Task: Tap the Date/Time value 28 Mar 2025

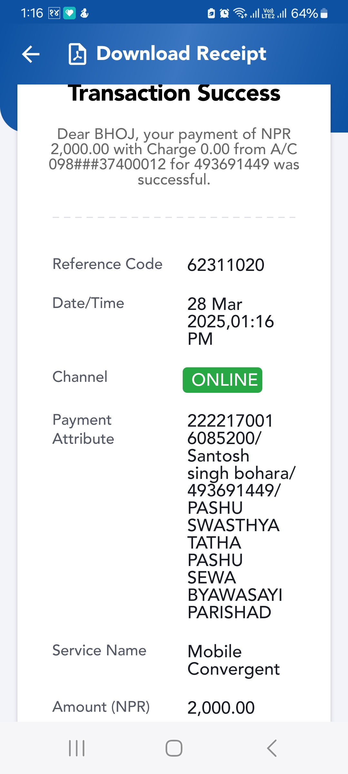Action: click(231, 321)
